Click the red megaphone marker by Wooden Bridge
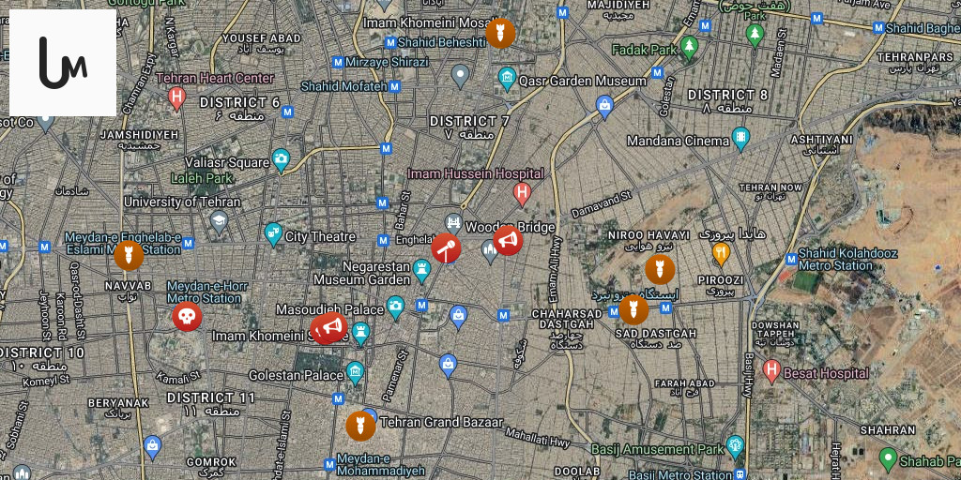This screenshot has width=961, height=480. (508, 241)
